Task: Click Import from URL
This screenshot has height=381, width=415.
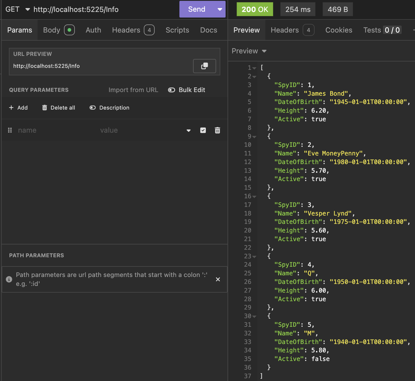Action: pyautogui.click(x=134, y=90)
